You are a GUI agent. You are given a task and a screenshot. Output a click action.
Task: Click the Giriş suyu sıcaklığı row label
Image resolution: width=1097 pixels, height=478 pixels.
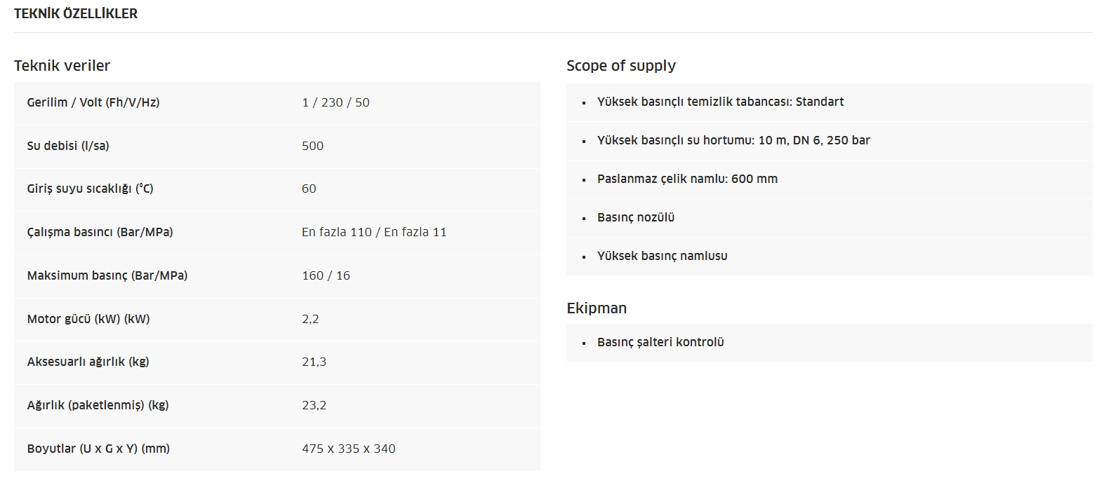90,189
